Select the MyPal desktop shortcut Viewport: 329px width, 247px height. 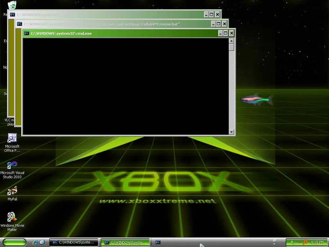[12, 194]
